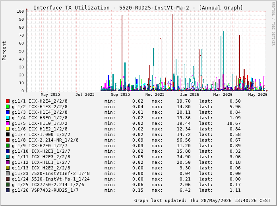277x206 pixels.
Task: Click the Percent y-axis label
Action: pos(4,51)
